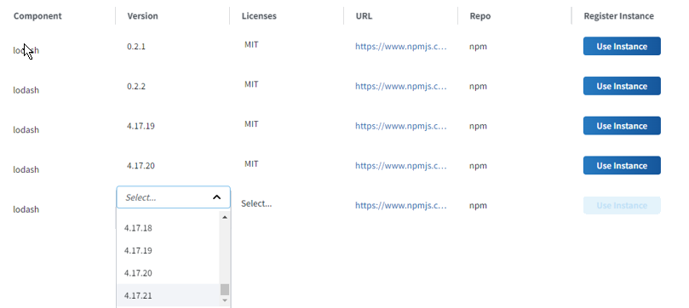This screenshot has height=308, width=689.
Task: Click npm repo cell in Select... row
Action: pyautogui.click(x=478, y=206)
